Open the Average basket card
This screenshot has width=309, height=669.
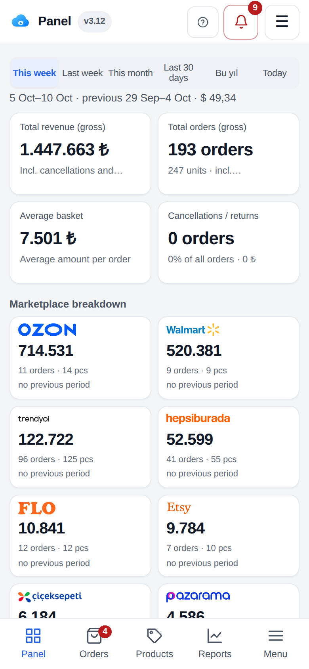[x=80, y=243]
